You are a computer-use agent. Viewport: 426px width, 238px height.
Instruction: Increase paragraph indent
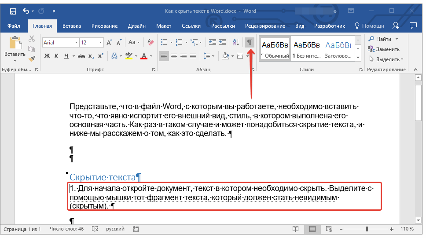[222, 42]
